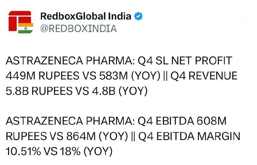Click the red logo block in avatar
Viewport: 257px width, 165px height.
tap(13, 24)
